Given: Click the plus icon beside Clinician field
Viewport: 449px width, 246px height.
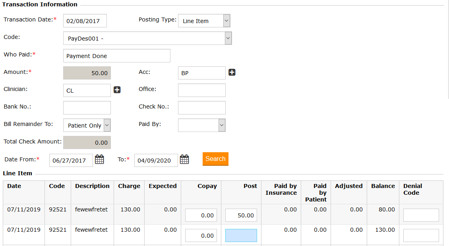Looking at the screenshot, I should click(x=117, y=90).
